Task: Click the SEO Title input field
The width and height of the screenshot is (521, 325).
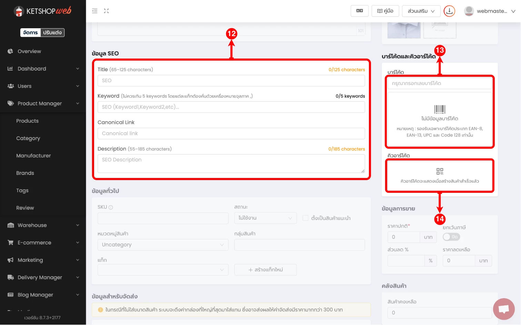Action: point(231,81)
